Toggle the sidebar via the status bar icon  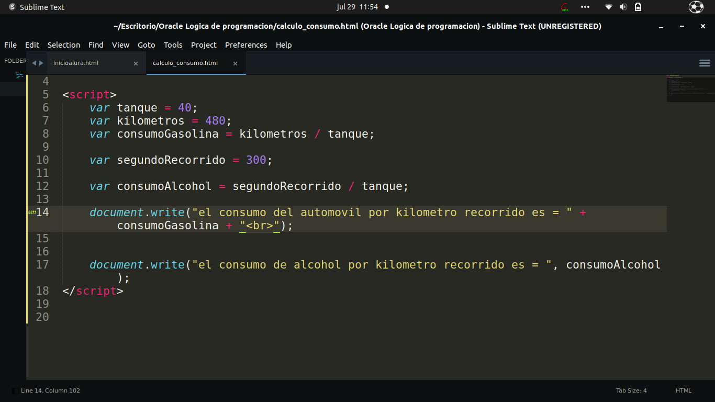click(15, 390)
